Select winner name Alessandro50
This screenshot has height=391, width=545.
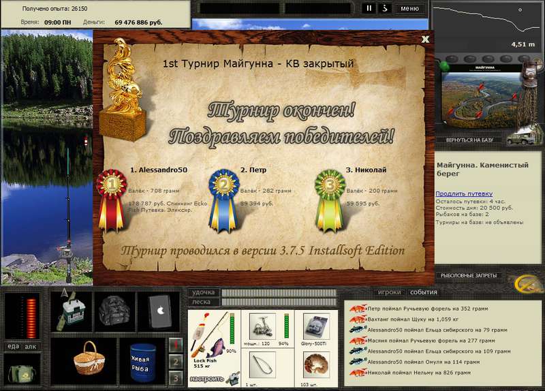[163, 170]
